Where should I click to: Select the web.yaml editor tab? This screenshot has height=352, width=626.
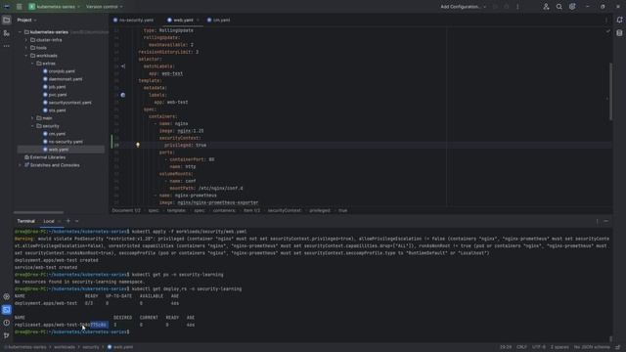183,20
